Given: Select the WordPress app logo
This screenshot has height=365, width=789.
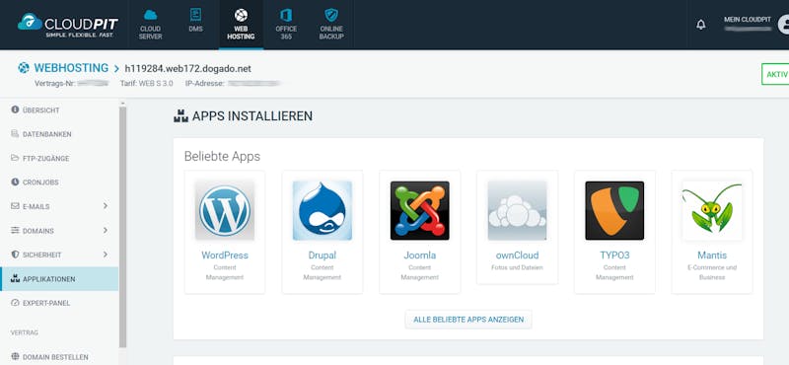Looking at the screenshot, I should [x=225, y=210].
